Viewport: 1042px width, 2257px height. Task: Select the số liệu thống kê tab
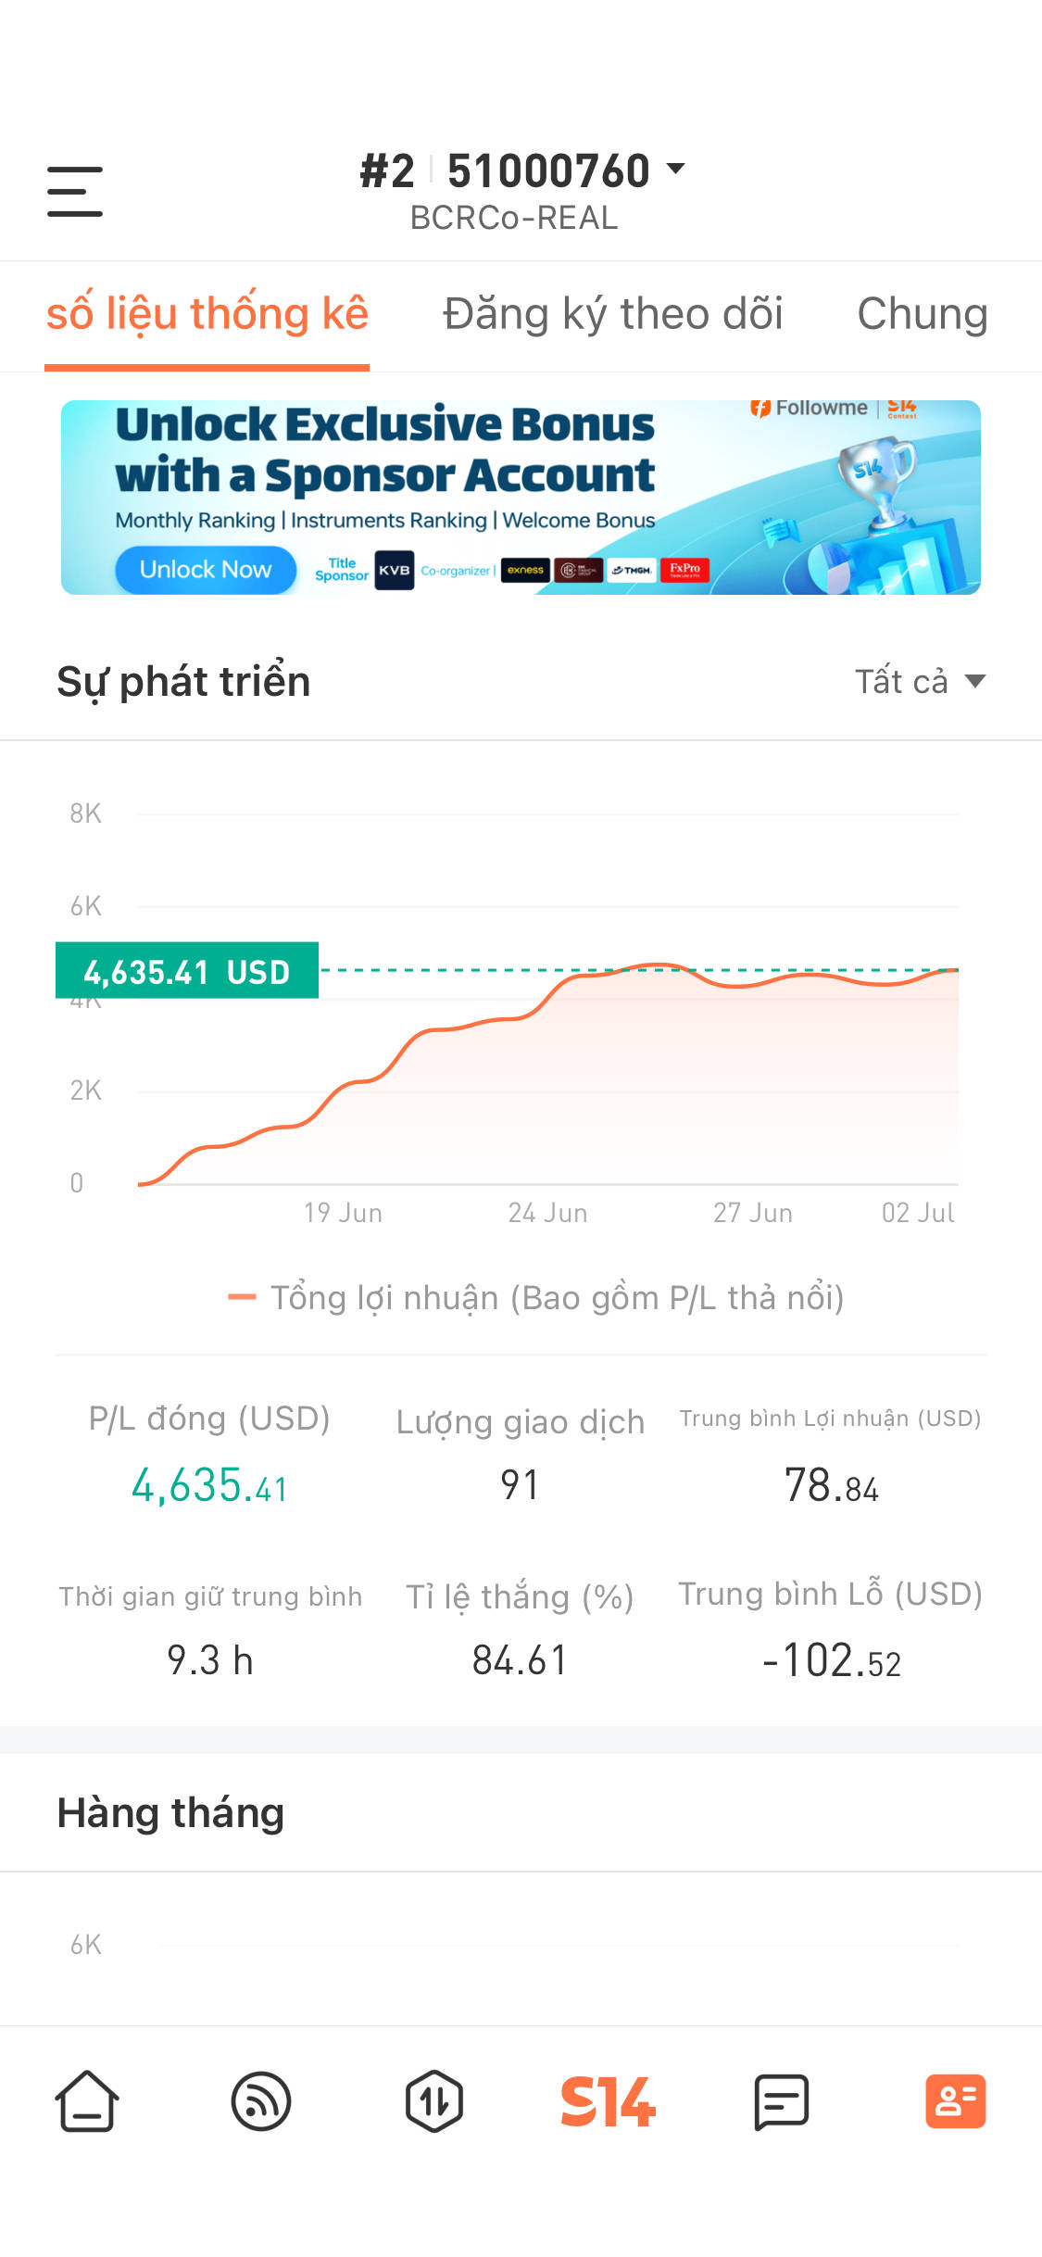(207, 313)
